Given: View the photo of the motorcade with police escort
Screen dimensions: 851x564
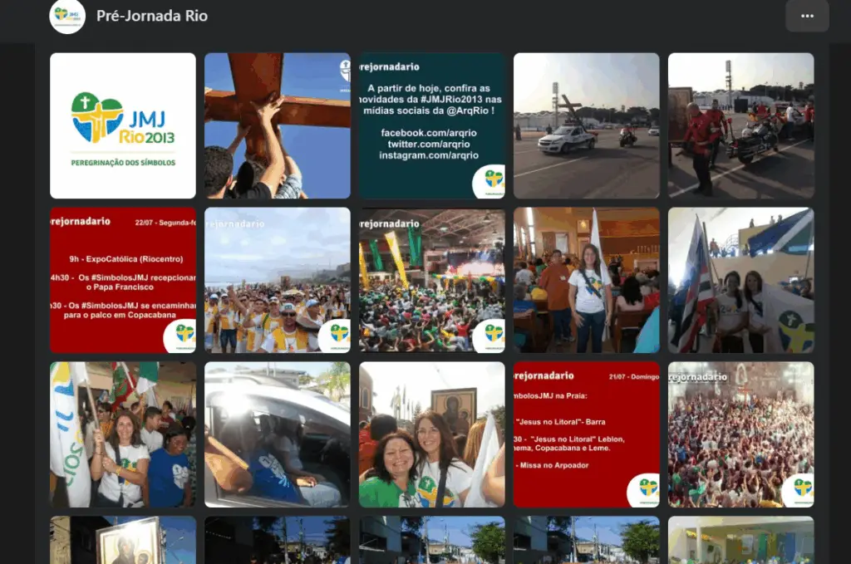Looking at the screenshot, I should [586, 125].
